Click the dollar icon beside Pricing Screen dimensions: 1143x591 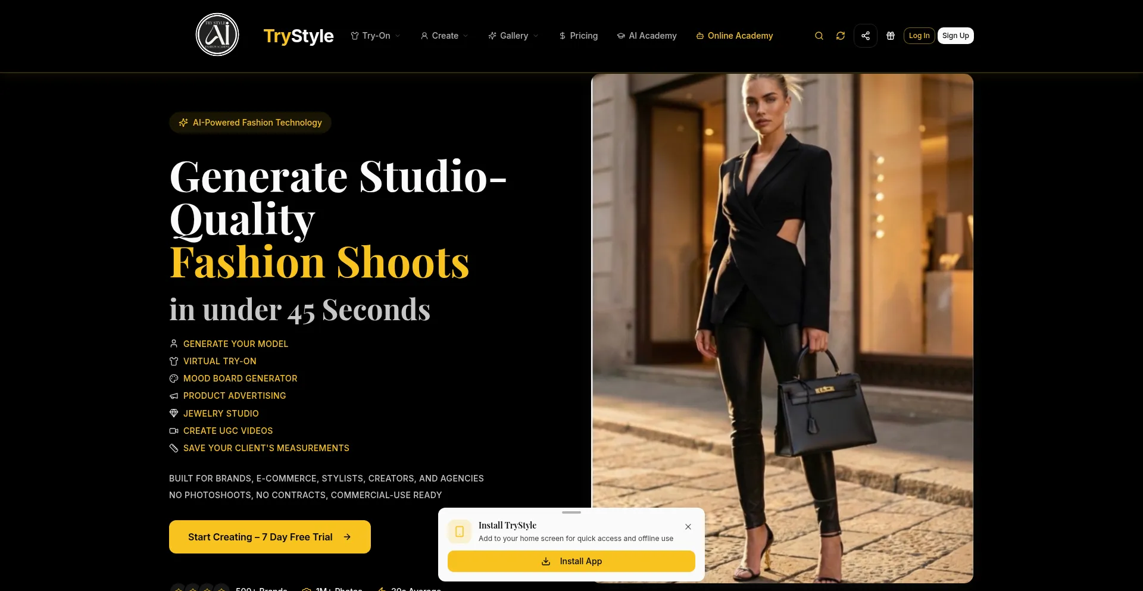click(563, 36)
